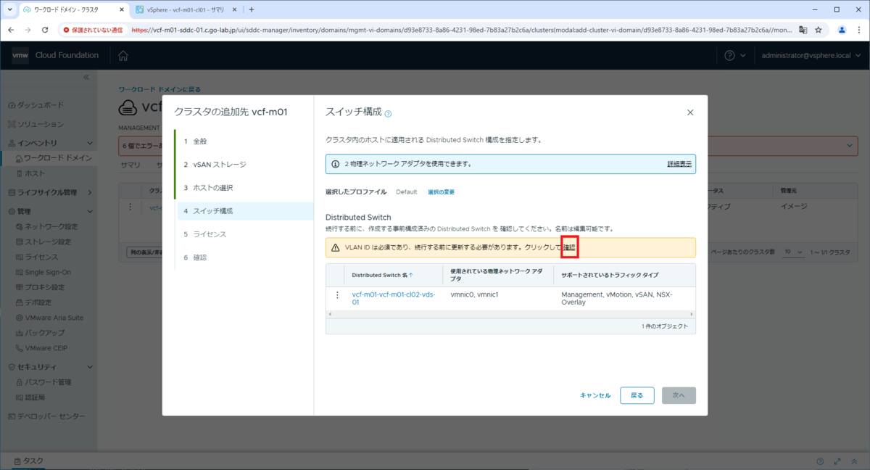Viewport: 870px width, 470px height.
Task: Click キャンセル to cancel the wizard
Action: [595, 395]
